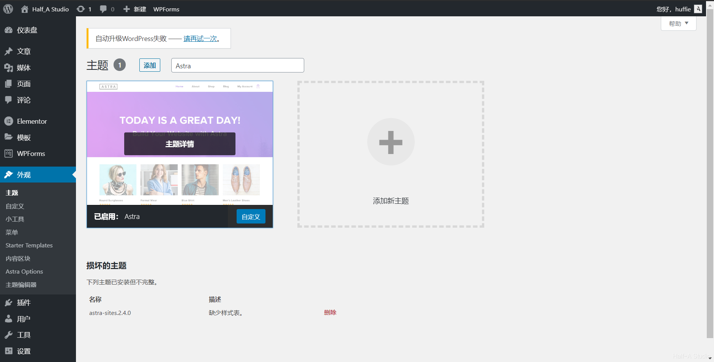The width and height of the screenshot is (714, 362).
Task: Open Astra Options submenu item
Action: pyautogui.click(x=24, y=271)
